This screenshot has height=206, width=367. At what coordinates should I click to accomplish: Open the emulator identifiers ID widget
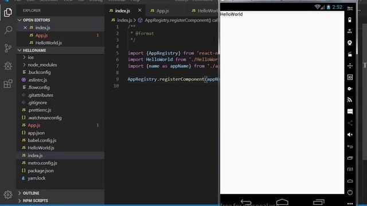coord(350,77)
